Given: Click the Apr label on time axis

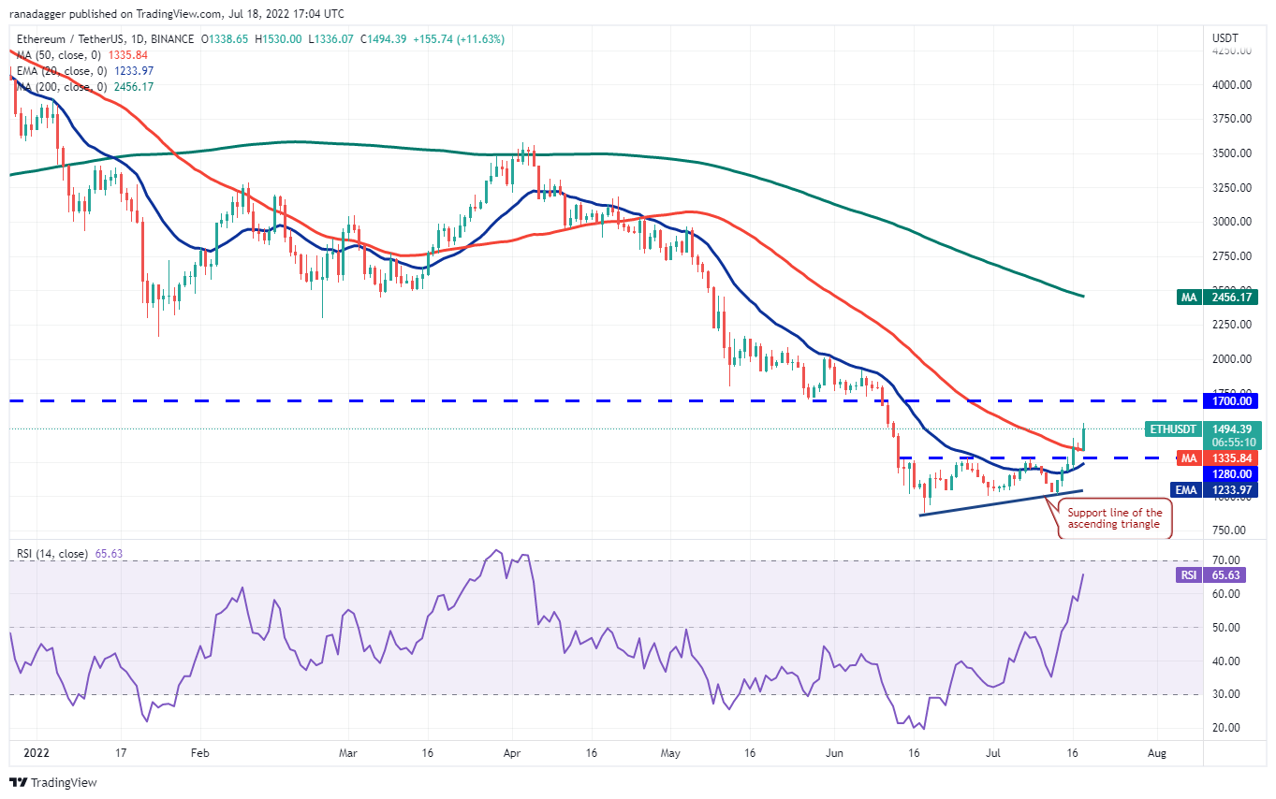Looking at the screenshot, I should pos(510,751).
